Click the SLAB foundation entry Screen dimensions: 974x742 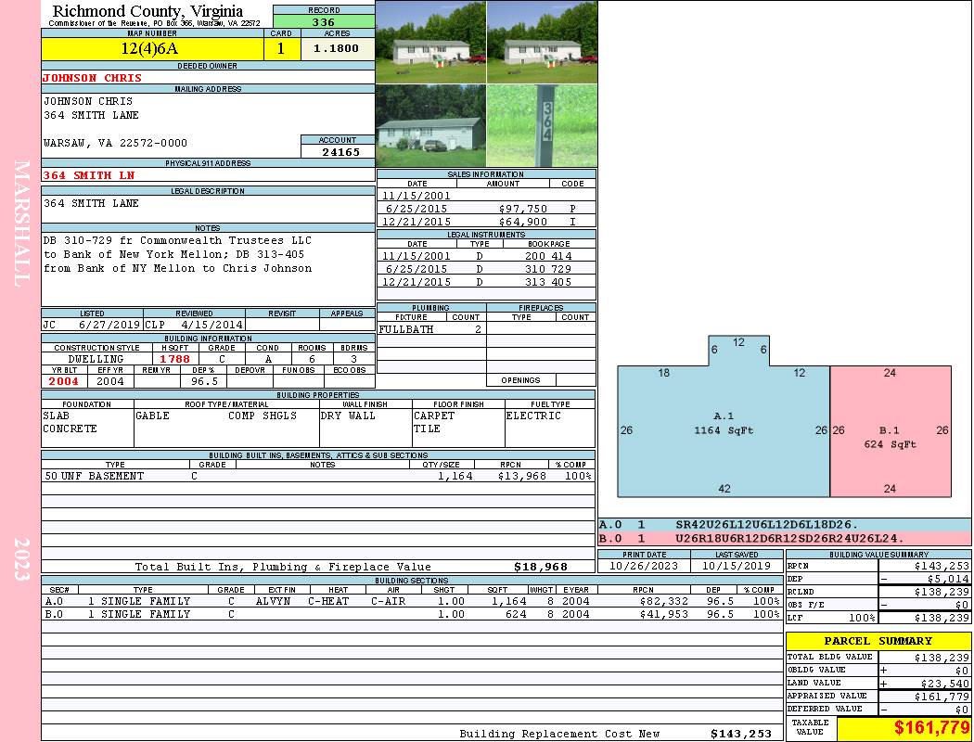[56, 416]
